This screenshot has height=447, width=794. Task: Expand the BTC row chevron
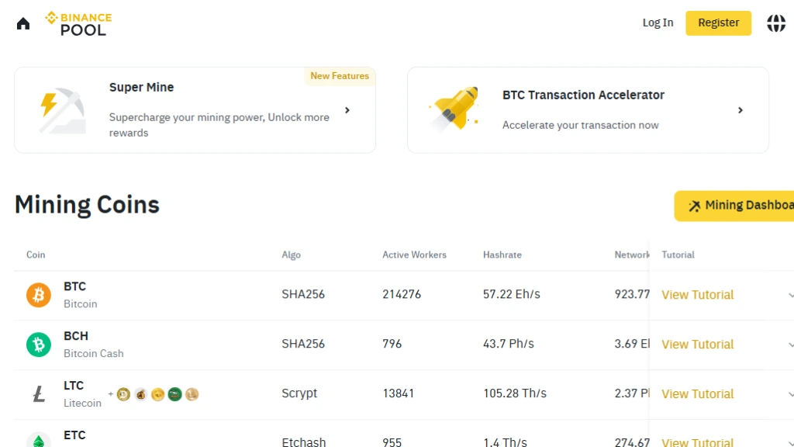pos(790,295)
